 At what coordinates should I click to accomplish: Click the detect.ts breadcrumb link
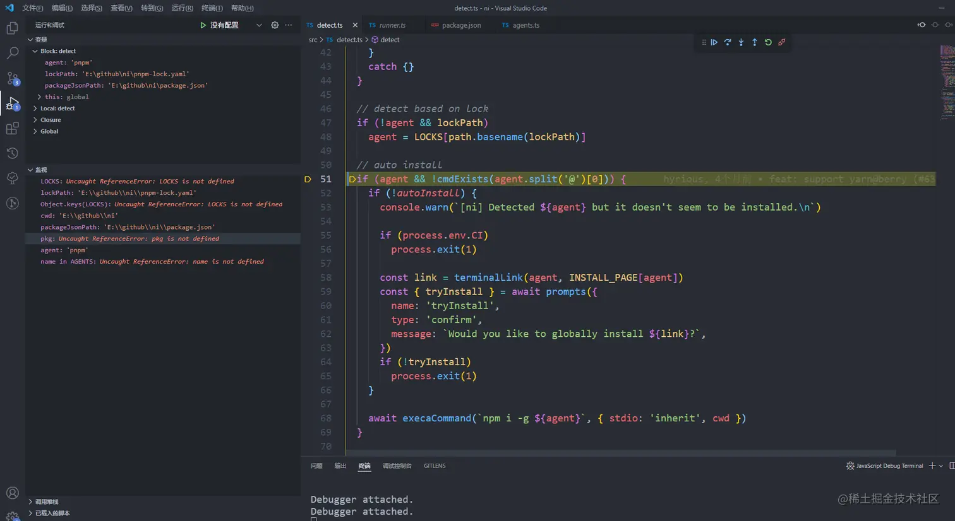349,40
